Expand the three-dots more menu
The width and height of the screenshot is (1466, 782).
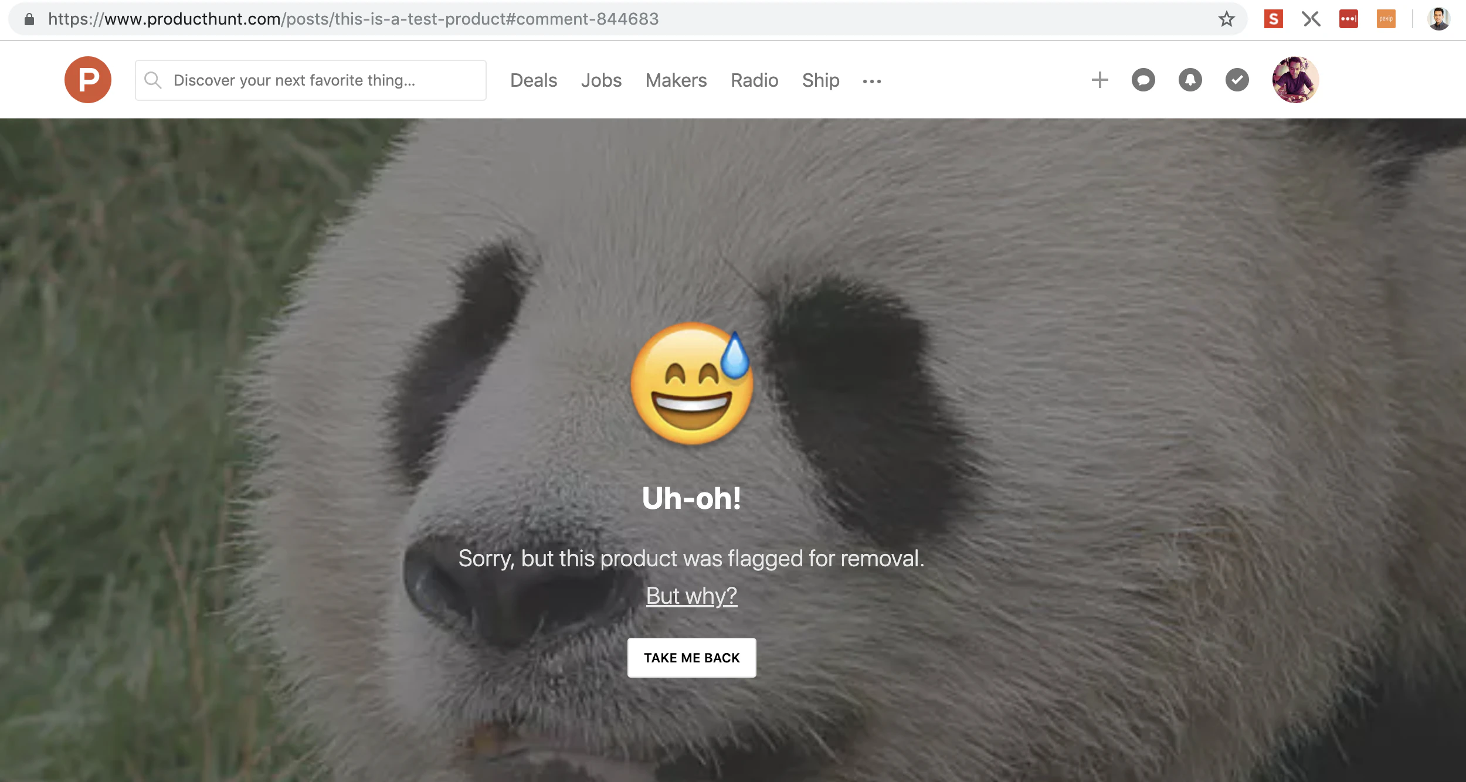pyautogui.click(x=871, y=81)
